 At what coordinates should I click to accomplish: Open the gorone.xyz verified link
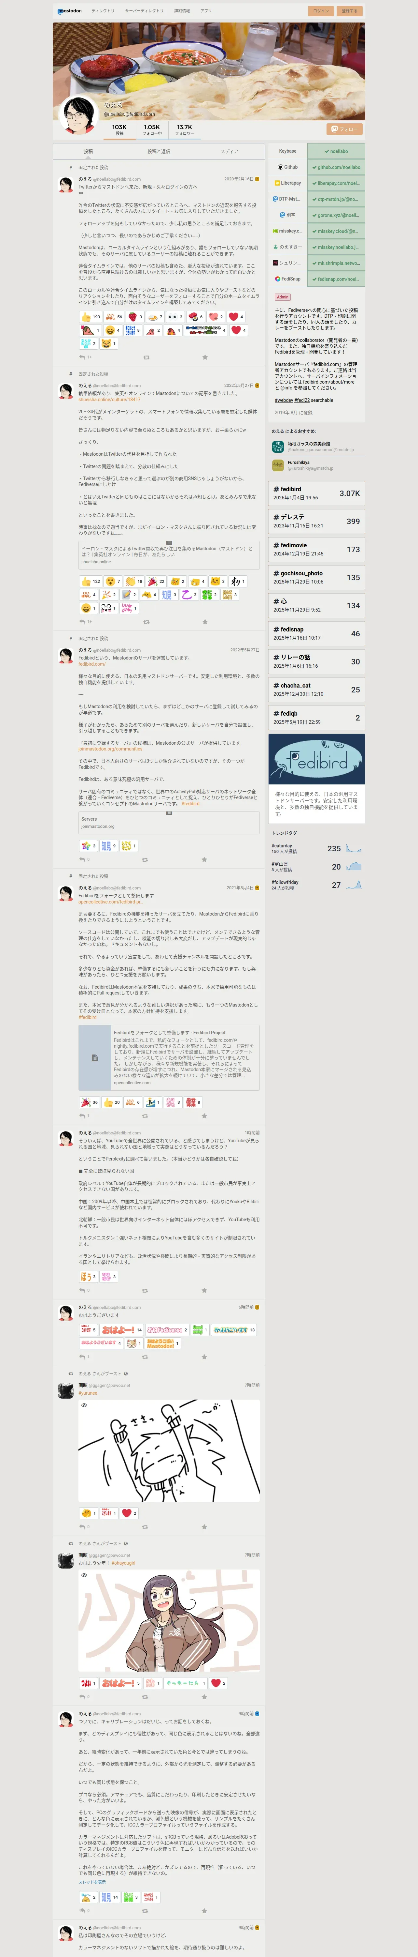point(336,215)
